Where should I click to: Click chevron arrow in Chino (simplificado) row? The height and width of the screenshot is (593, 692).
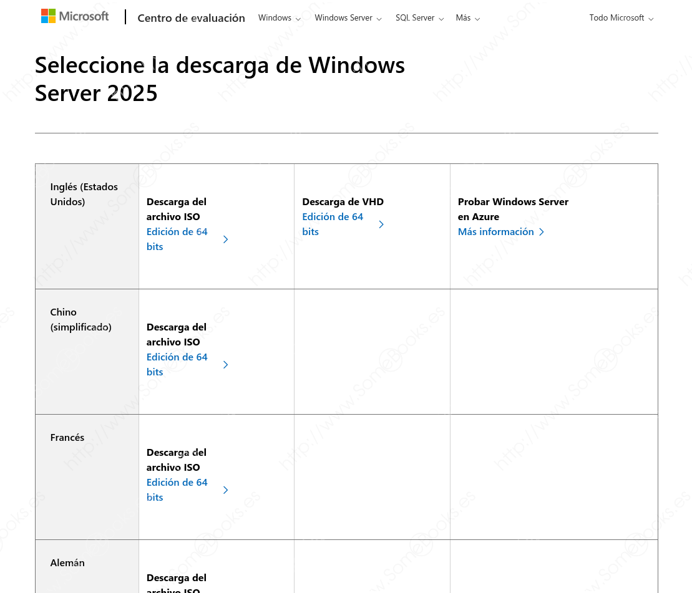(x=226, y=365)
